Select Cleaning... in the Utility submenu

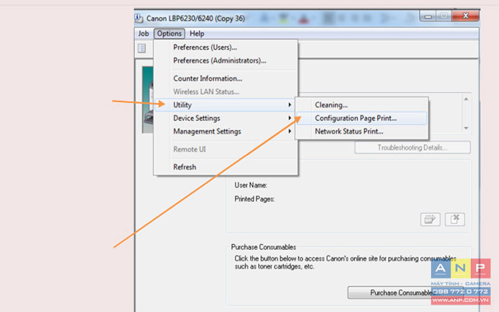(362, 105)
